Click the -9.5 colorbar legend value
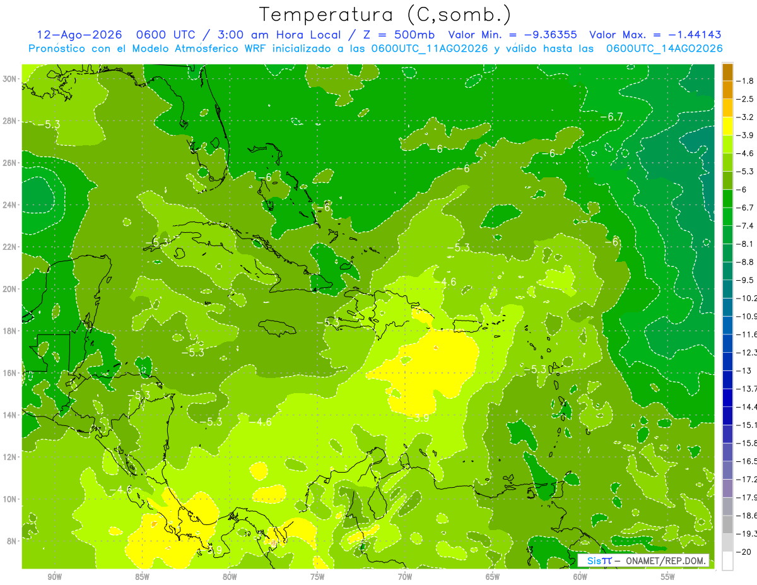This screenshot has width=757, height=585. 746,280
